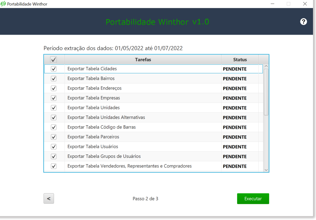
Task: Uncheck Exportar Tabela Unidades checkbox
Action: 54,108
